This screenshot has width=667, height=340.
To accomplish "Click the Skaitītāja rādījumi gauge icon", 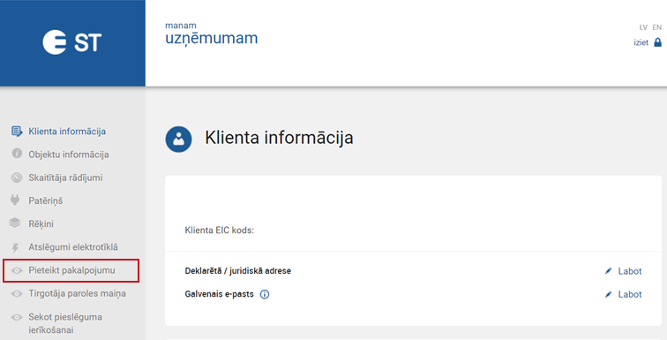I will point(17,177).
